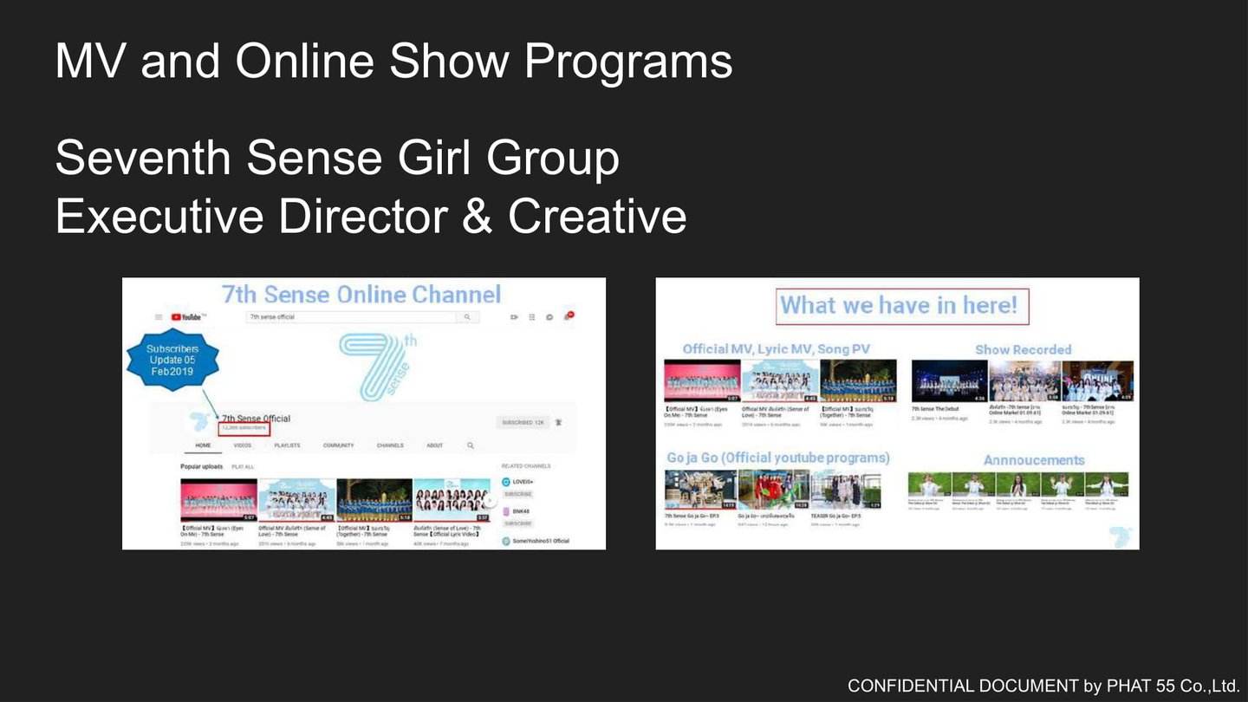
Task: Click the SomeiYoshino51 Official channel avatar
Action: tap(506, 541)
